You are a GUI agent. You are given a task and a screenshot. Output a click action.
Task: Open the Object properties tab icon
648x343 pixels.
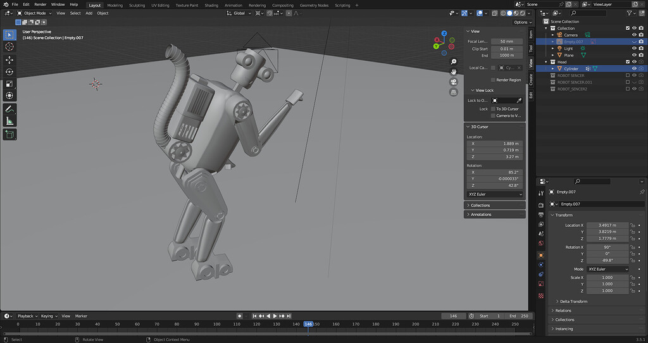541,256
